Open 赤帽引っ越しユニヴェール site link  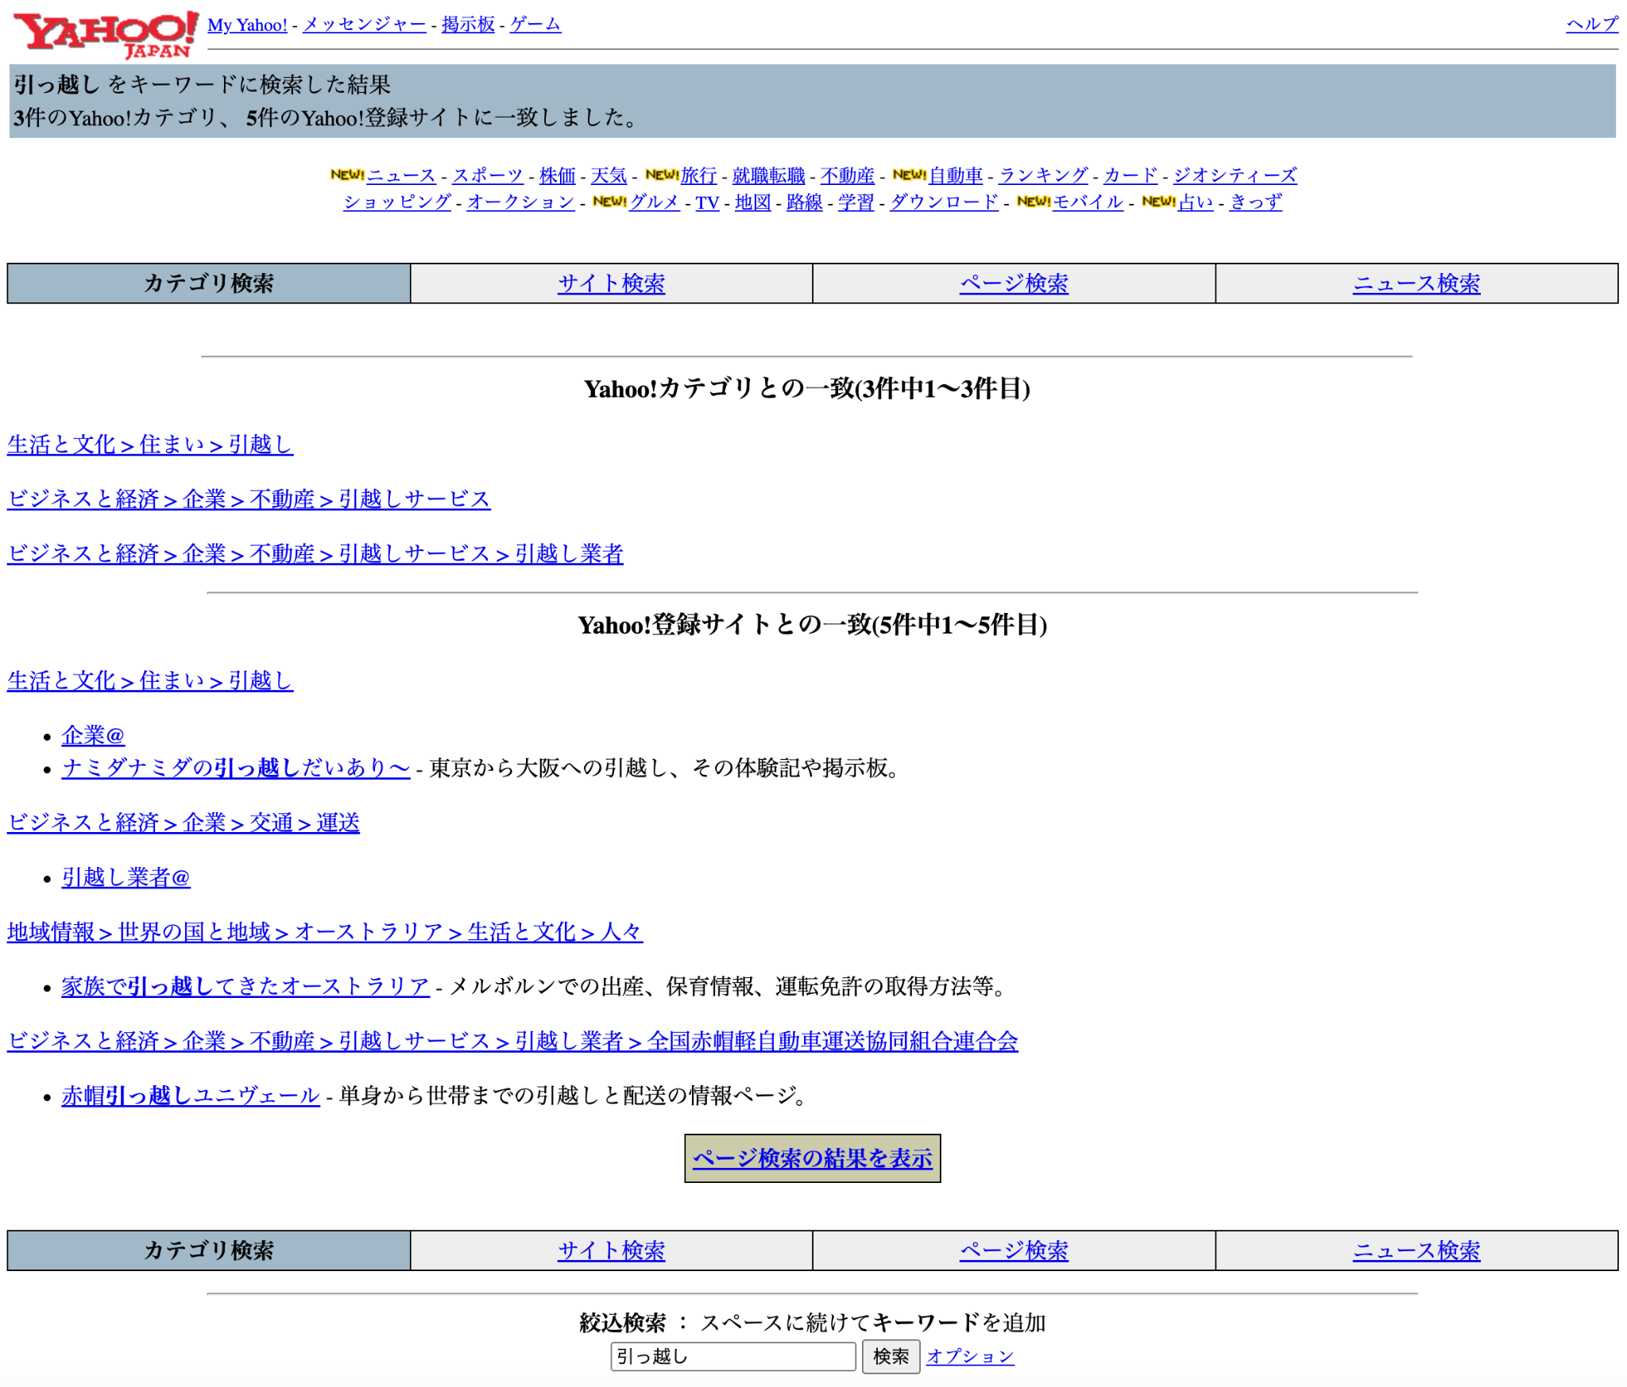click(191, 1096)
